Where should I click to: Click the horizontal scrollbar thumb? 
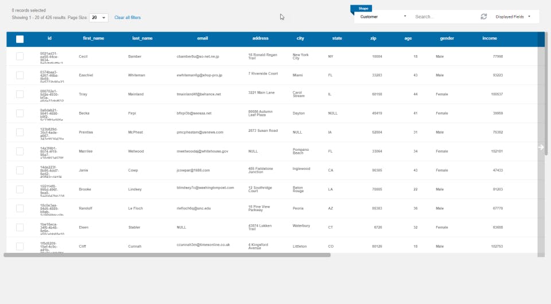167,255
